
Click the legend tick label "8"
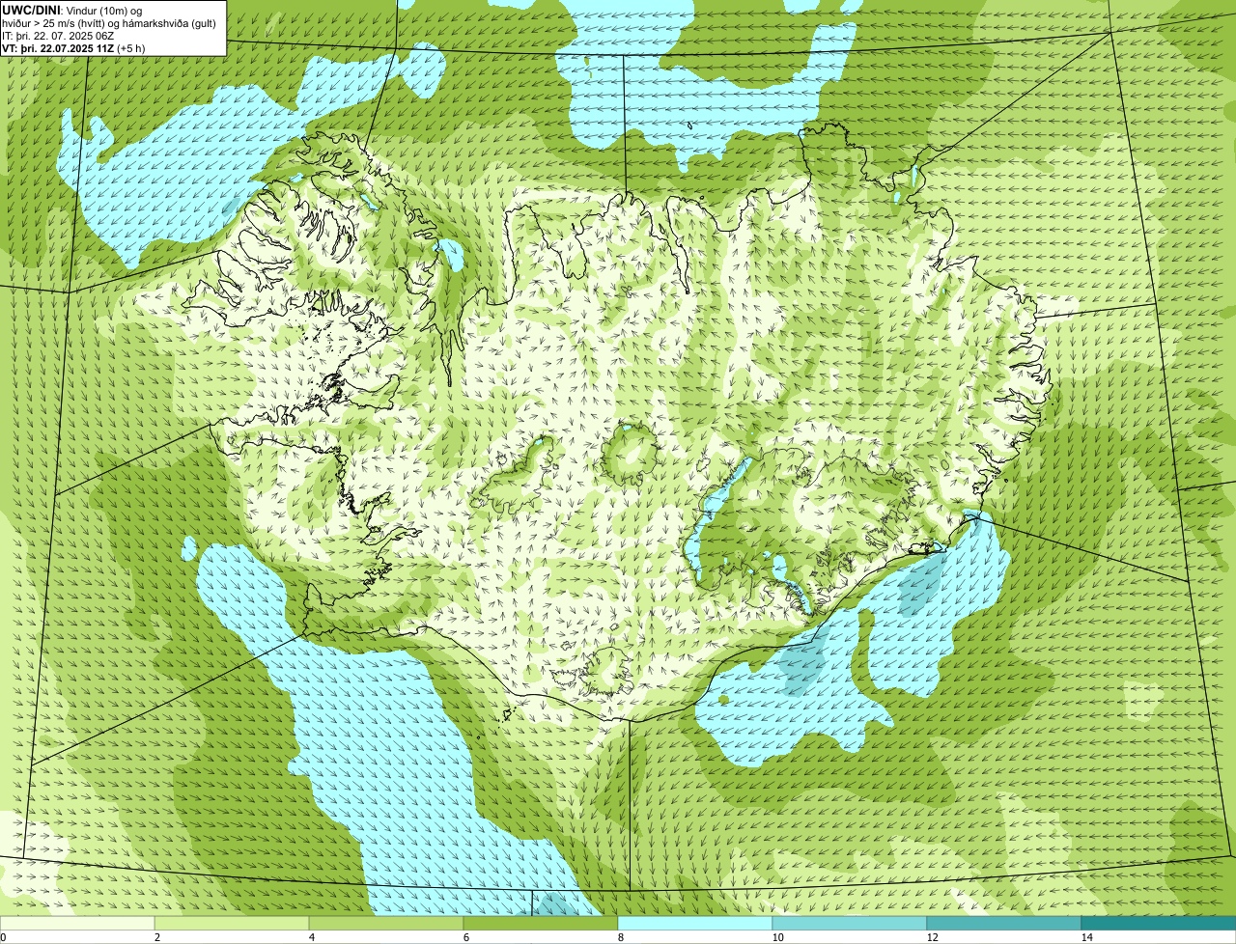tap(620, 937)
